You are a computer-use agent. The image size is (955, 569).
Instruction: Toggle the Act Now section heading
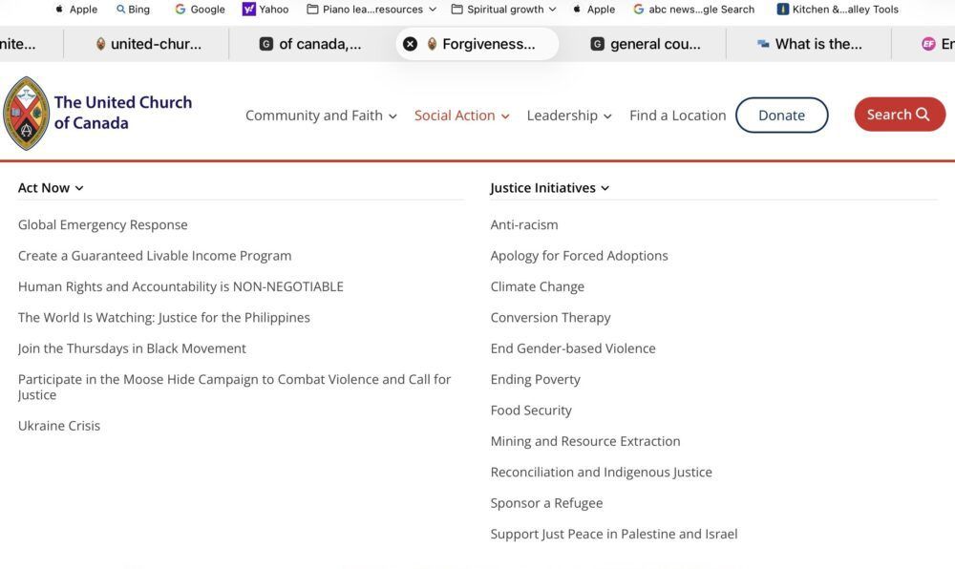(x=51, y=188)
